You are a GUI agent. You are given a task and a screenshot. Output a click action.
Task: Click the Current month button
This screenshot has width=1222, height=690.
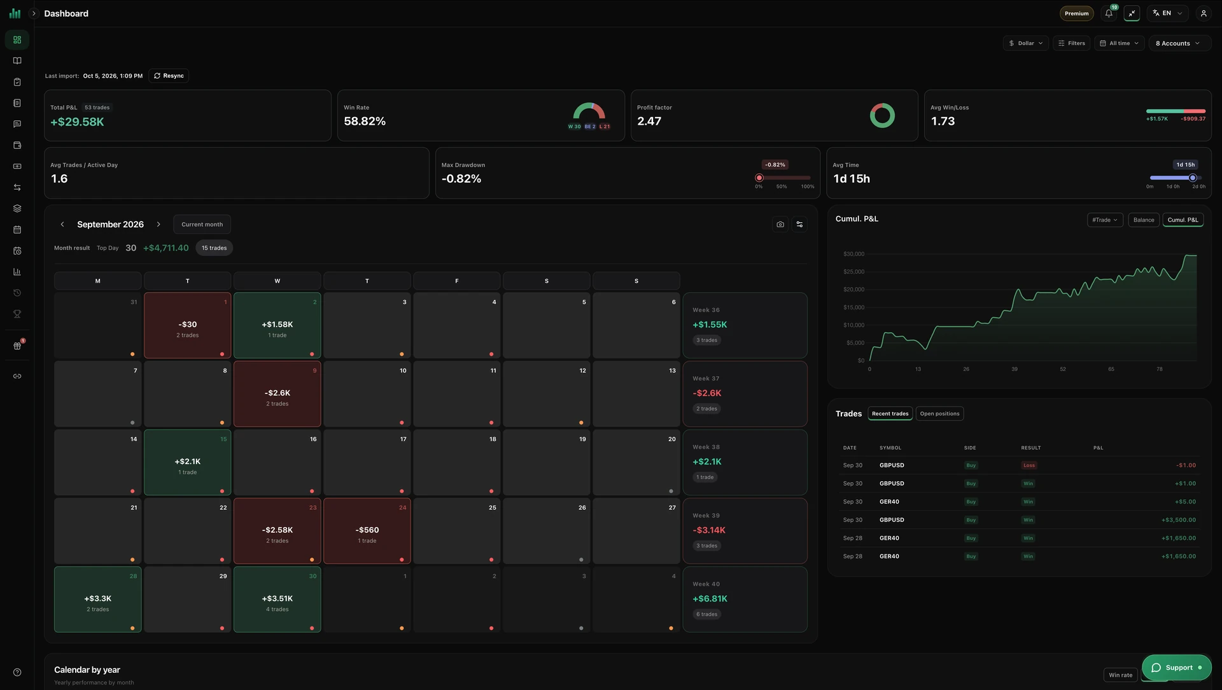point(202,224)
